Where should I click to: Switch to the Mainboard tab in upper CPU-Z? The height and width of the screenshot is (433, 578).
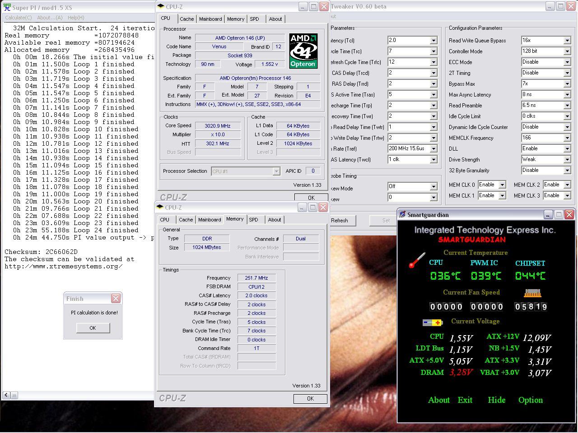(210, 19)
